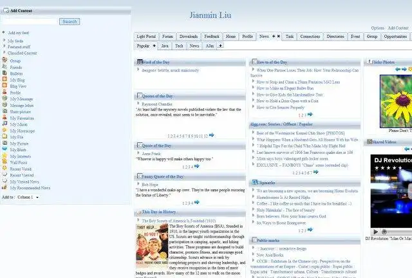The height and width of the screenshot is (278, 412).
Task: Click next arrow in Quotes of the Day
Action: (x=212, y=135)
